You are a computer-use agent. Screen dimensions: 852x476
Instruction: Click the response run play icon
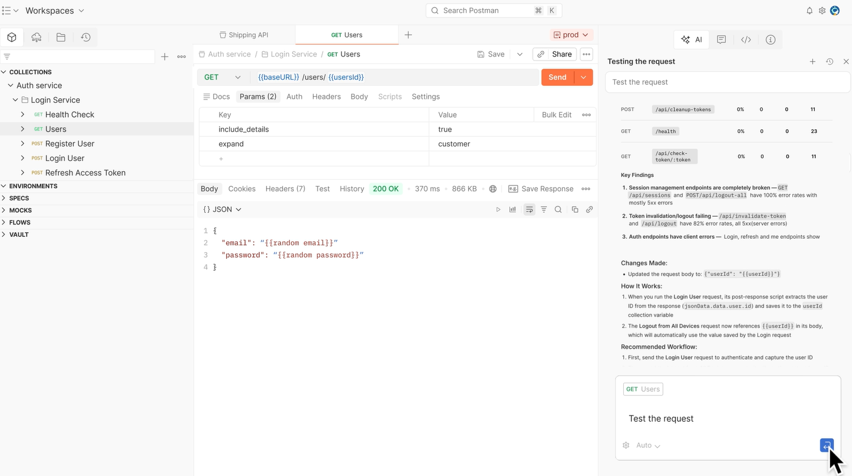tap(498, 210)
